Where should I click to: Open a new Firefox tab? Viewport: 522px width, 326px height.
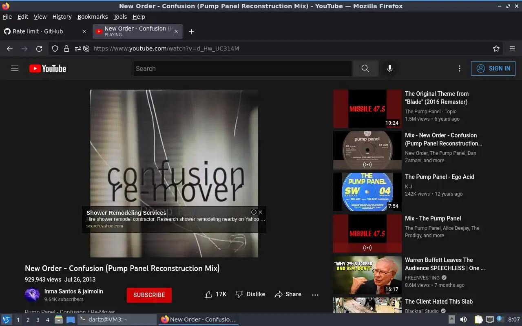[191, 31]
